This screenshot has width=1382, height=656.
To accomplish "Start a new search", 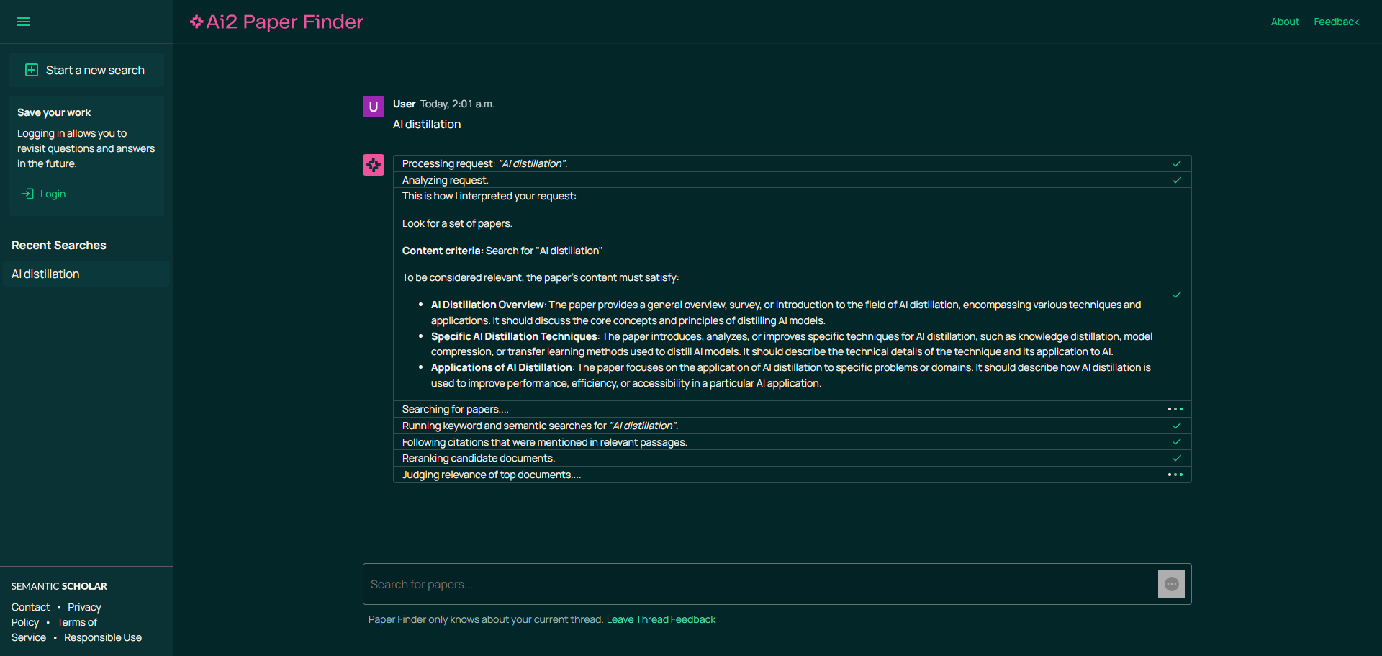I will (x=86, y=70).
